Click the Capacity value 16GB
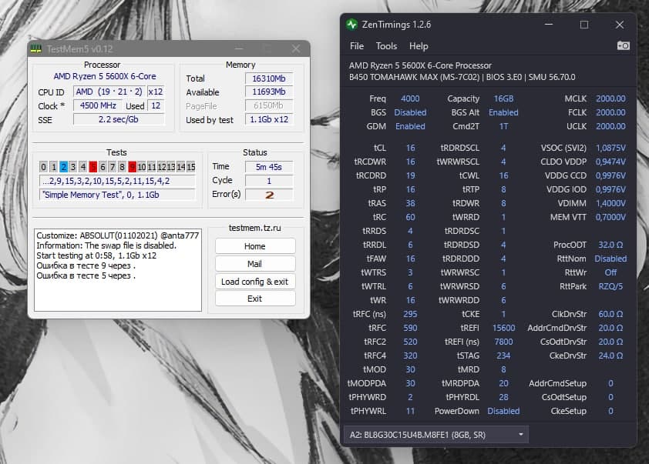 pos(503,98)
